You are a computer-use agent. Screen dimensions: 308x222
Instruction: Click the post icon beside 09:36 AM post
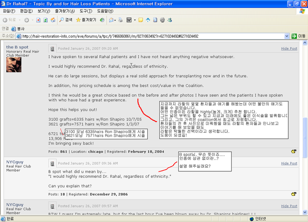[x=52, y=164]
